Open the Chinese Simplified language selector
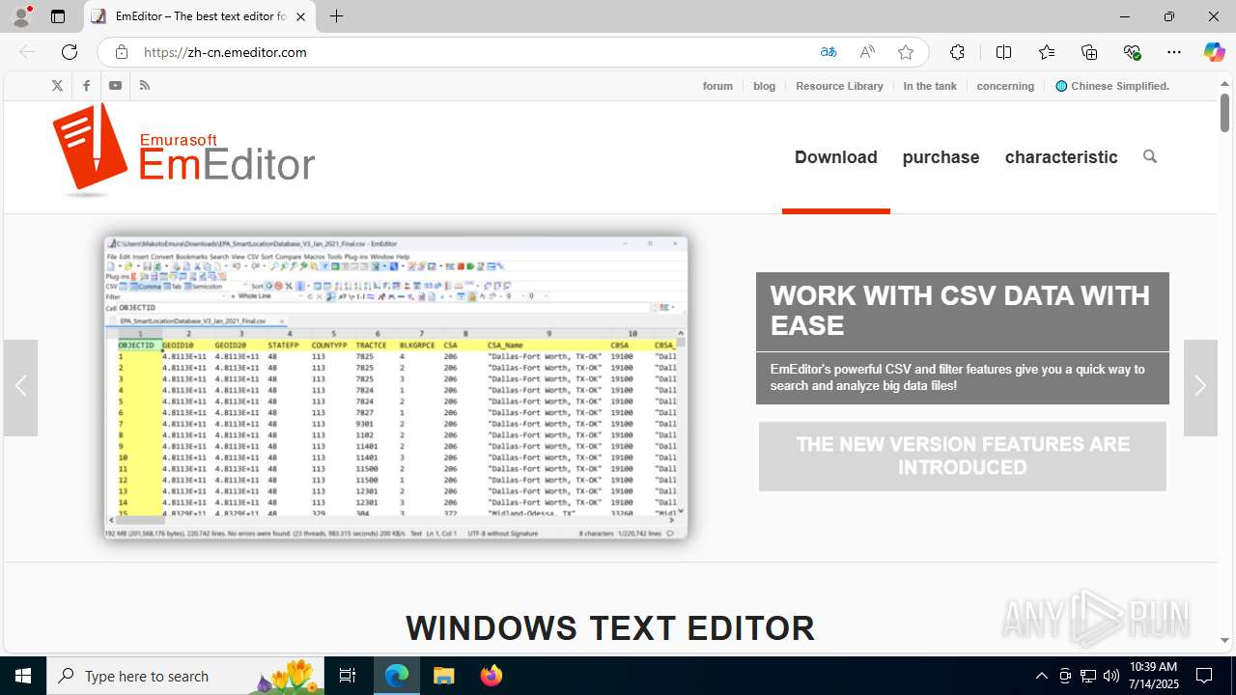 tap(1112, 86)
